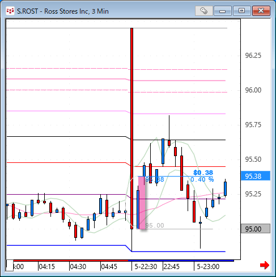Maximize the S.ROST chart window
This screenshot has width=276, height=277.
click(242, 11)
